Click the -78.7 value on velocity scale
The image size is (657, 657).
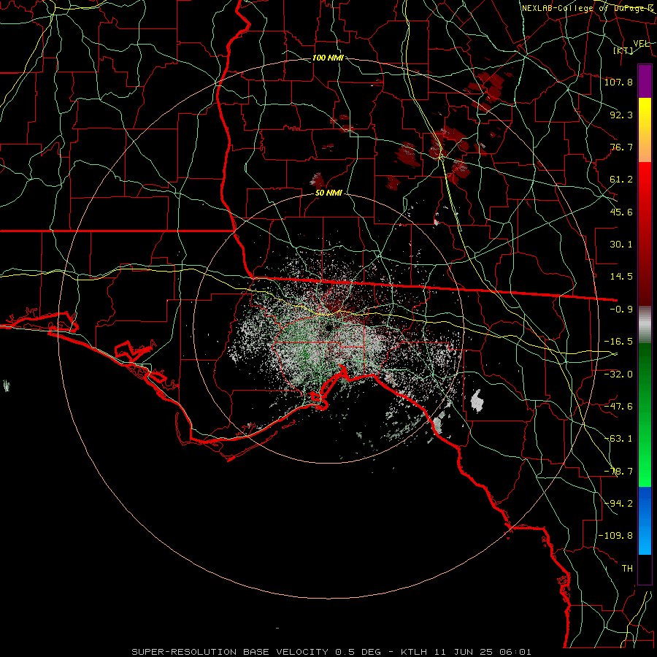[x=618, y=472]
